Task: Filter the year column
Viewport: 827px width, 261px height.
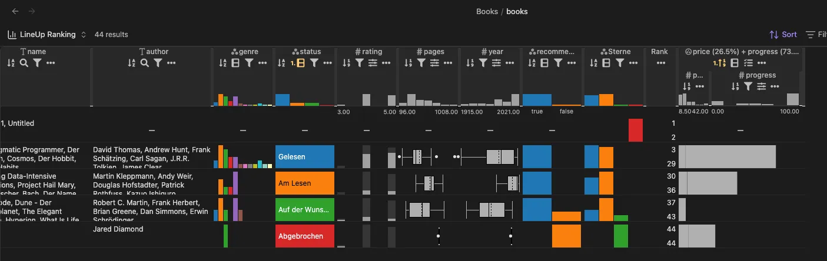Action: (x=483, y=63)
